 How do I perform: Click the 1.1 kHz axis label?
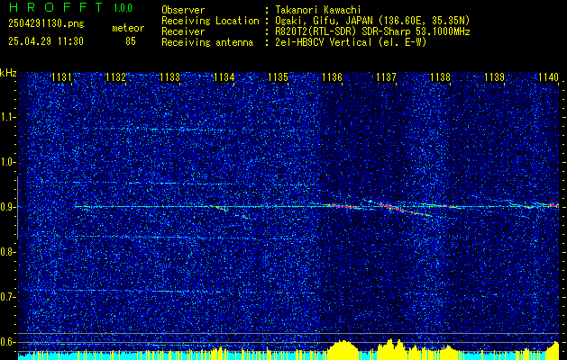point(7,117)
